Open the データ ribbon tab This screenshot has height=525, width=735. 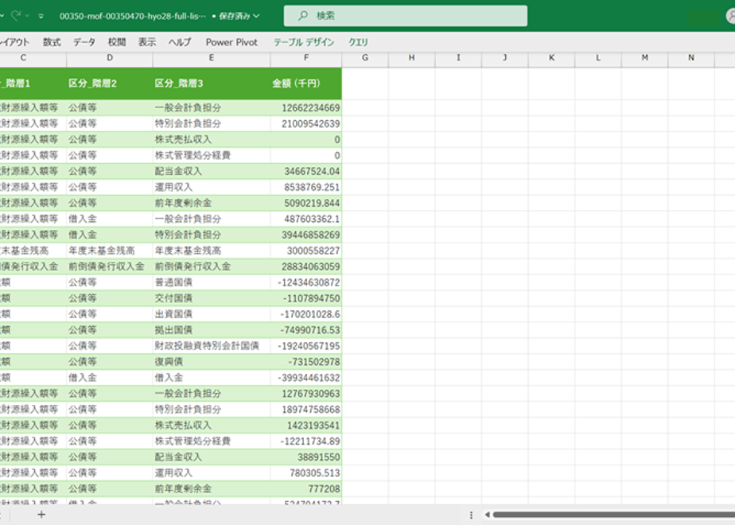(84, 42)
